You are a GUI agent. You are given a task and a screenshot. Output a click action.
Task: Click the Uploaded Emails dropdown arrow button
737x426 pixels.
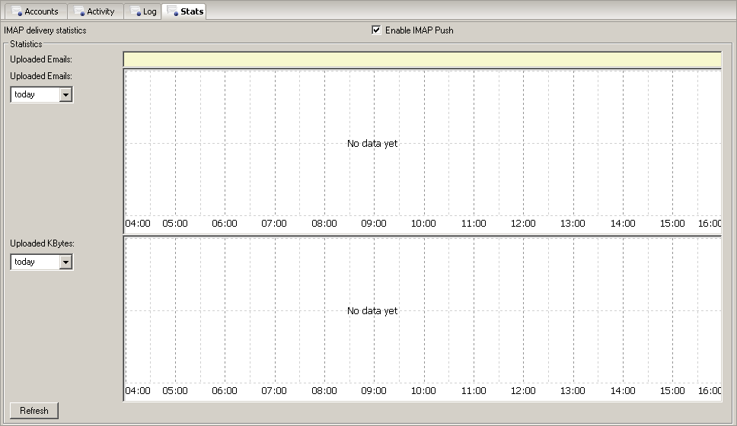[x=65, y=94]
